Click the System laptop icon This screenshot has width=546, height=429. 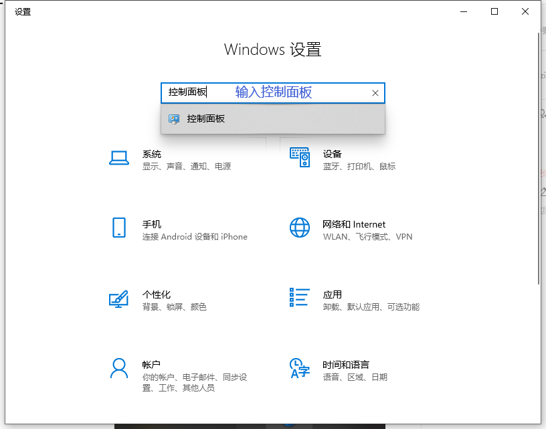coord(119,158)
